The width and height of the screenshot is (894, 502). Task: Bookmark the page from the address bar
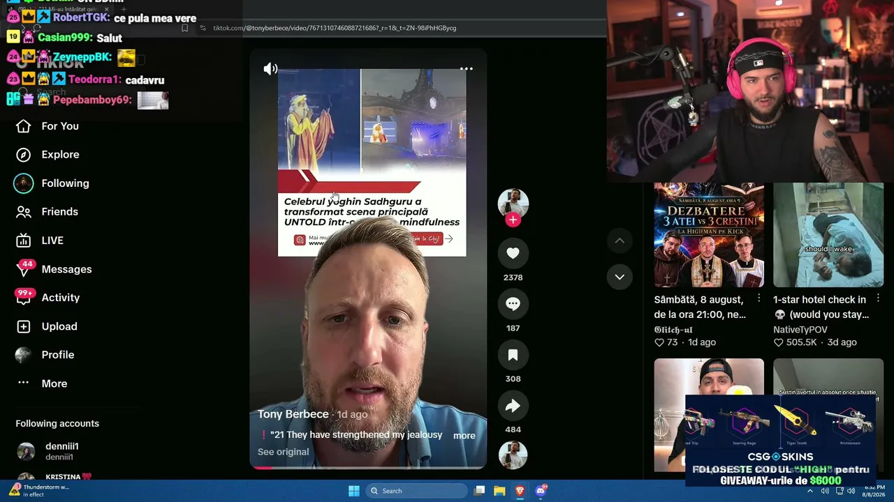tap(184, 28)
